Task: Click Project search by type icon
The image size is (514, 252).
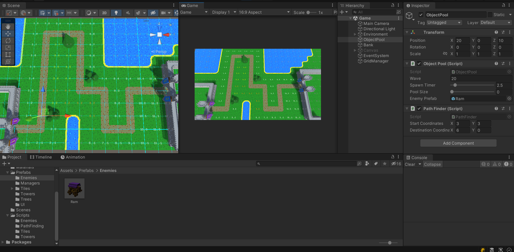Action: [367, 164]
